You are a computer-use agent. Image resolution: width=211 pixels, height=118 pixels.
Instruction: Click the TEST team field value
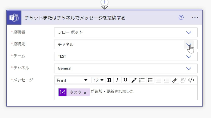coord(62,56)
